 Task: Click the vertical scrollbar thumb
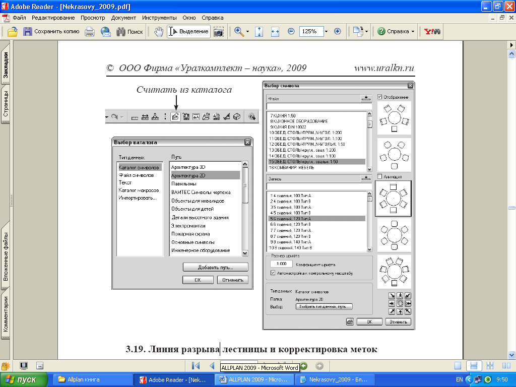tap(511, 208)
